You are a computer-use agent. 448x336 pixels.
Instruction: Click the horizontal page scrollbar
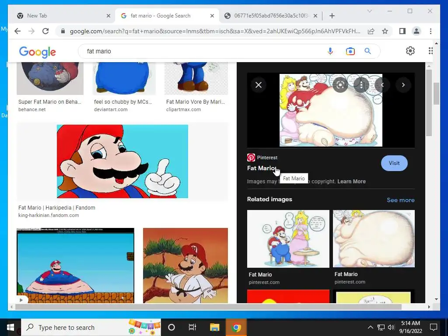pyautogui.click(x=209, y=307)
